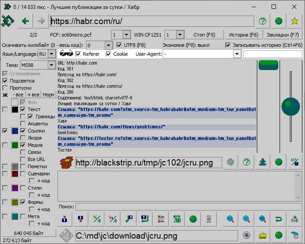
Task: Click the Норм button
Action: click(x=49, y=95)
